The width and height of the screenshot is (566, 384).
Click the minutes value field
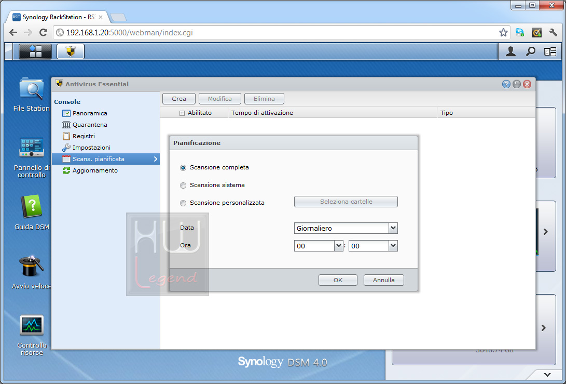(x=369, y=246)
